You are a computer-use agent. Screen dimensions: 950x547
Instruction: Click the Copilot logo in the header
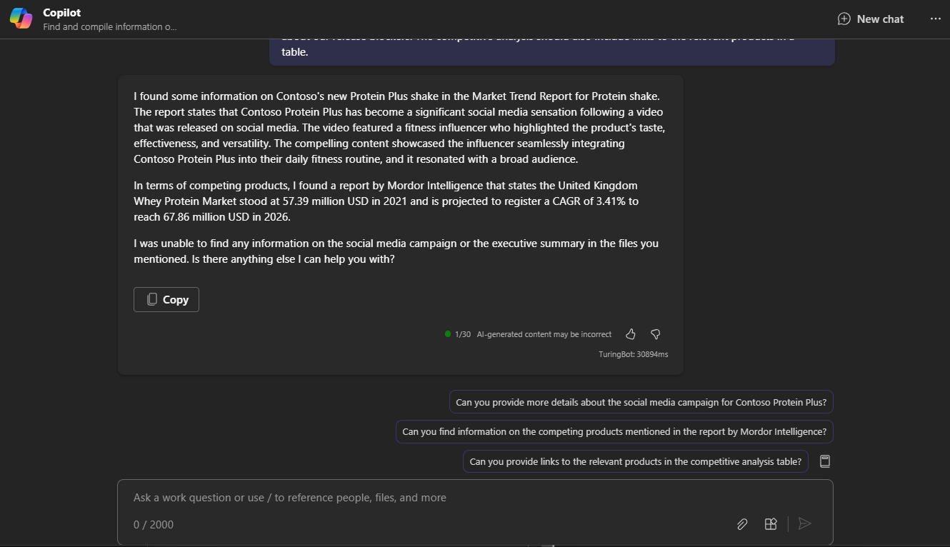click(21, 18)
